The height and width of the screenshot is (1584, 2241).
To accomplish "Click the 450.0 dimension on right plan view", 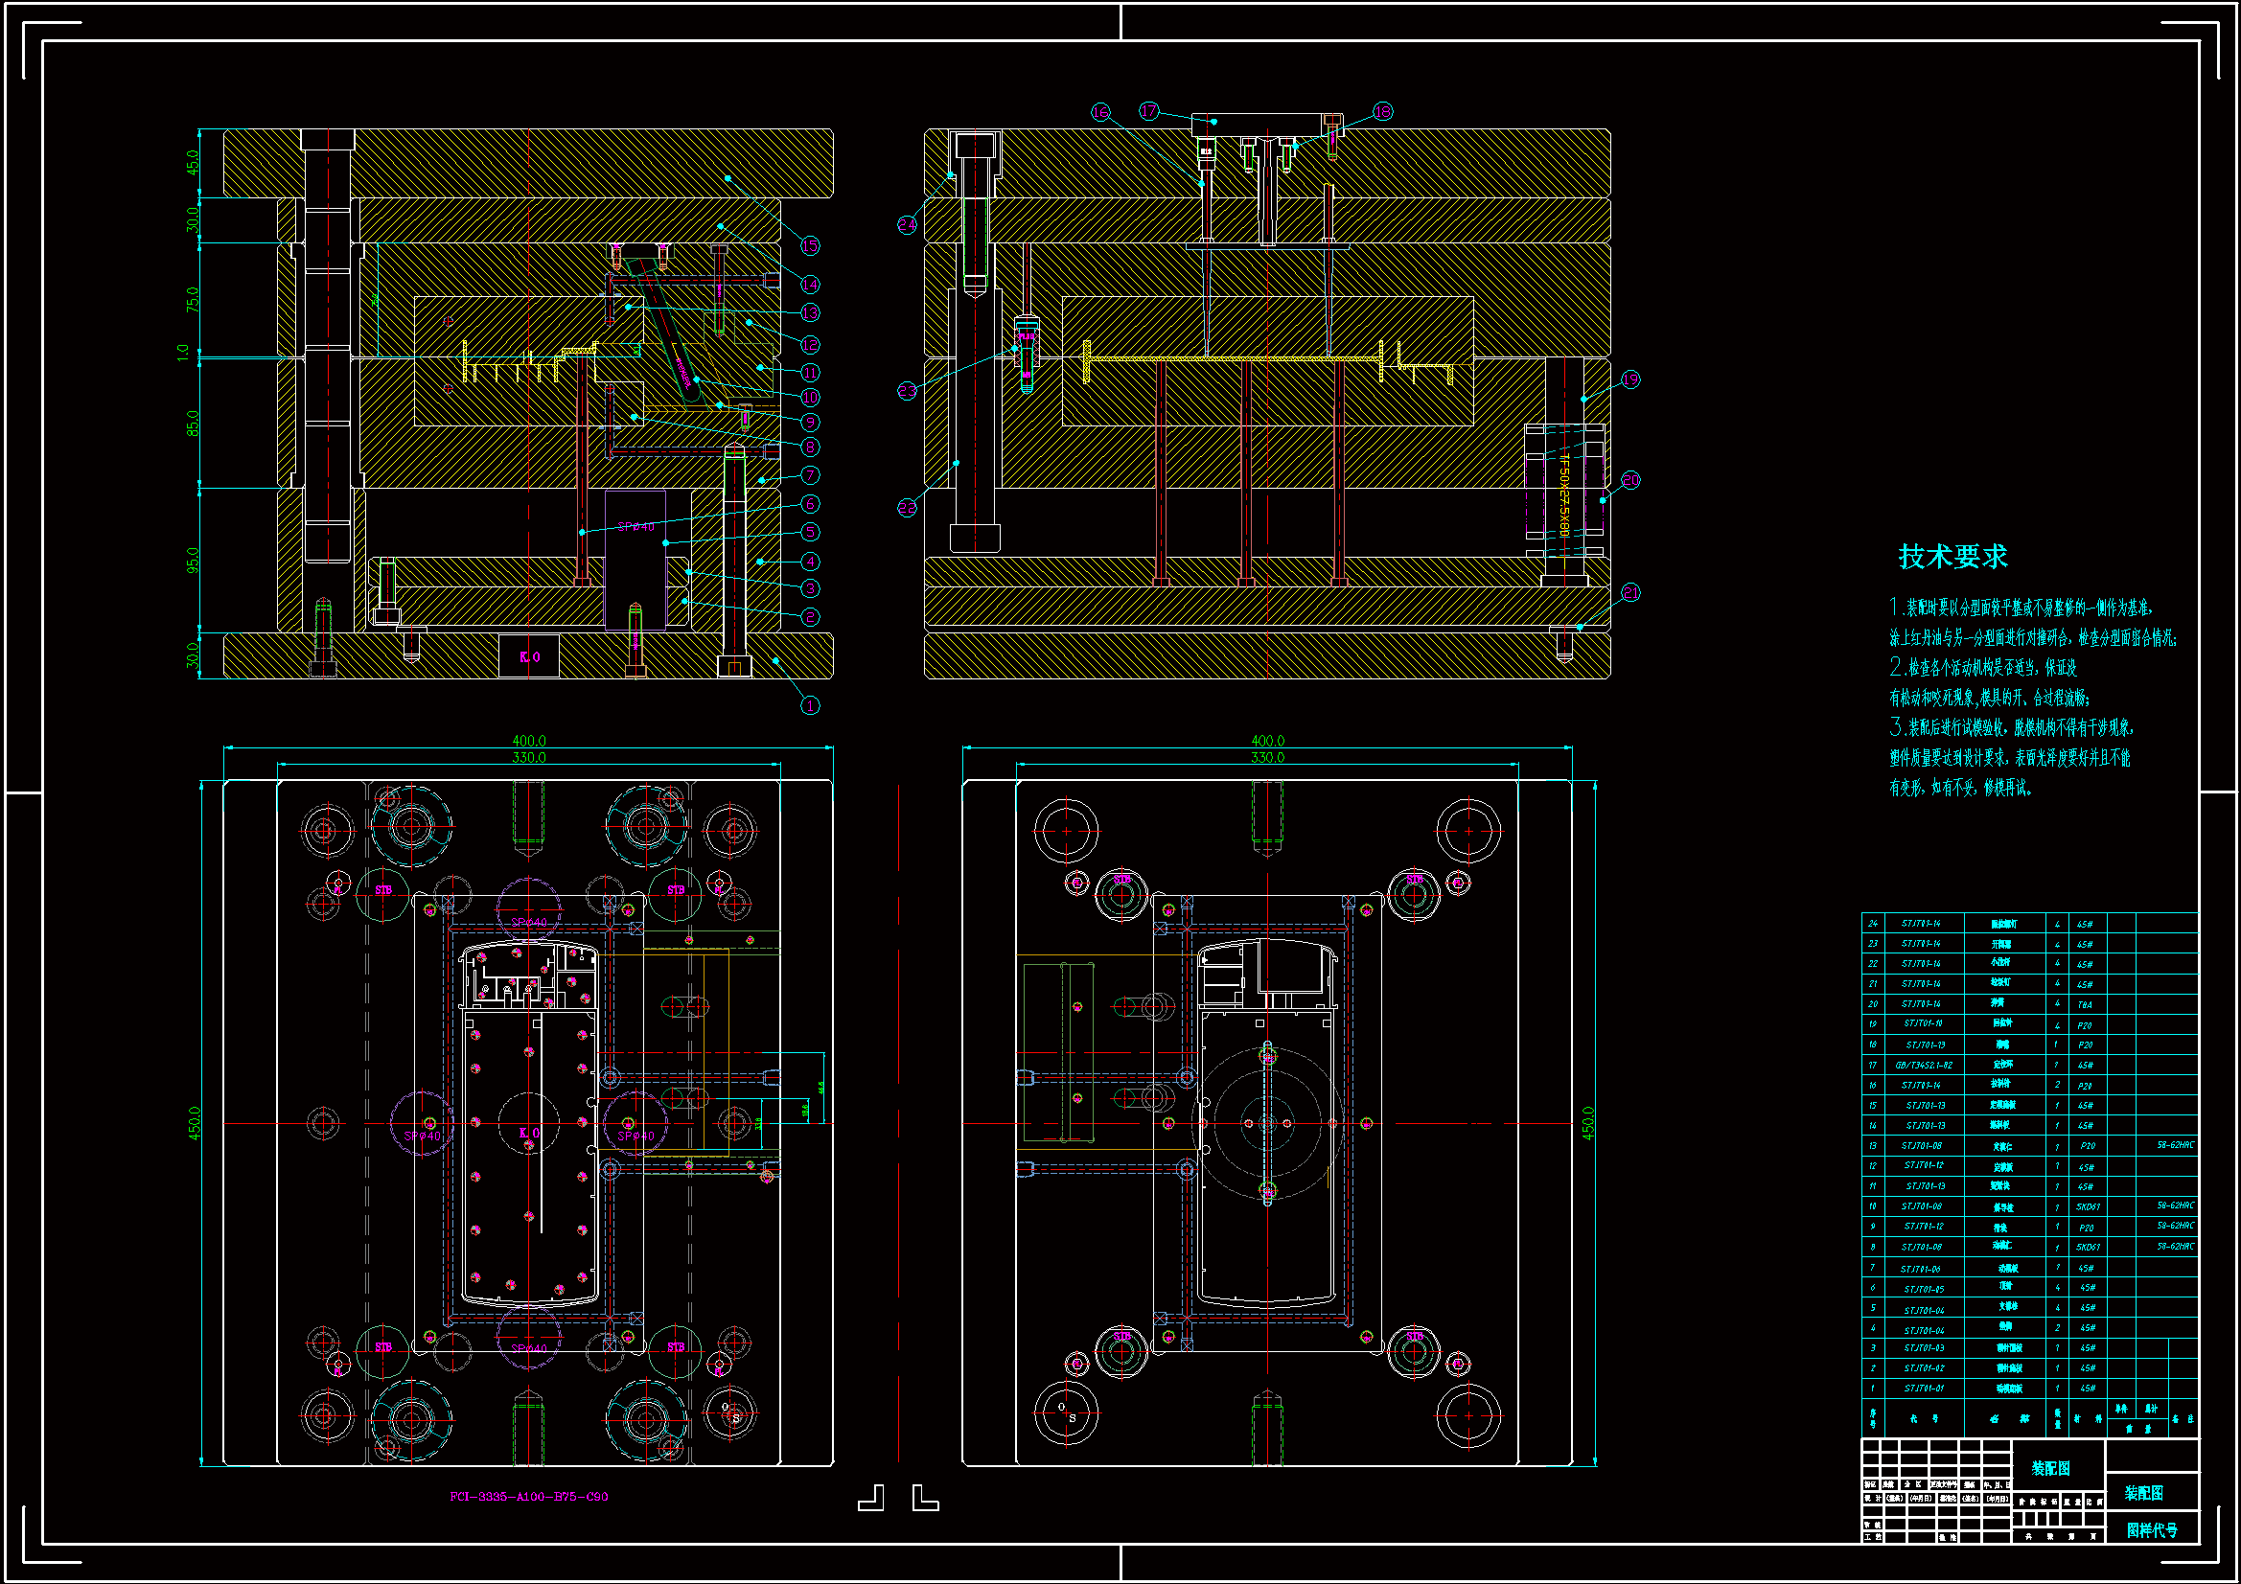I will coord(1588,1122).
